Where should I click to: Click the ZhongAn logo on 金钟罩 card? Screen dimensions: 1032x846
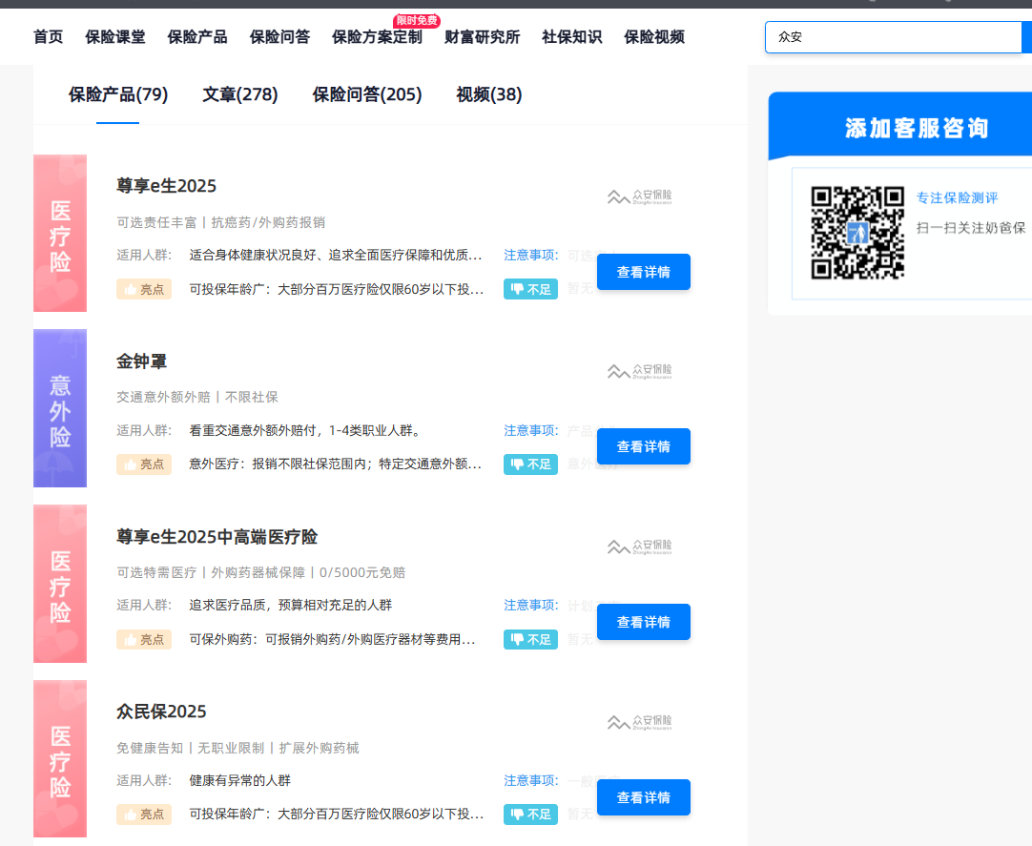[x=639, y=370]
